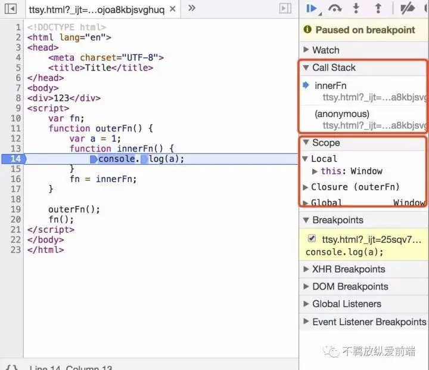Open the more tabs chevron menu
The width and height of the screenshot is (429, 370).
(x=192, y=8)
